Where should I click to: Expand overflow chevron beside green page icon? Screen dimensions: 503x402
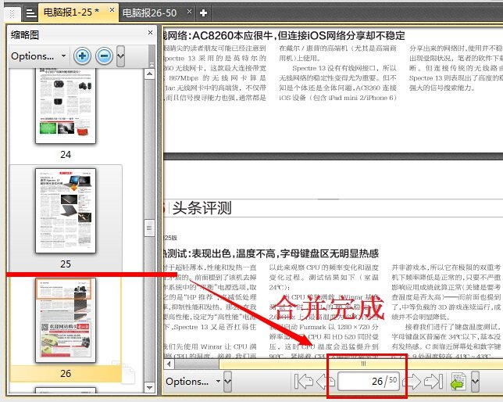(476, 382)
